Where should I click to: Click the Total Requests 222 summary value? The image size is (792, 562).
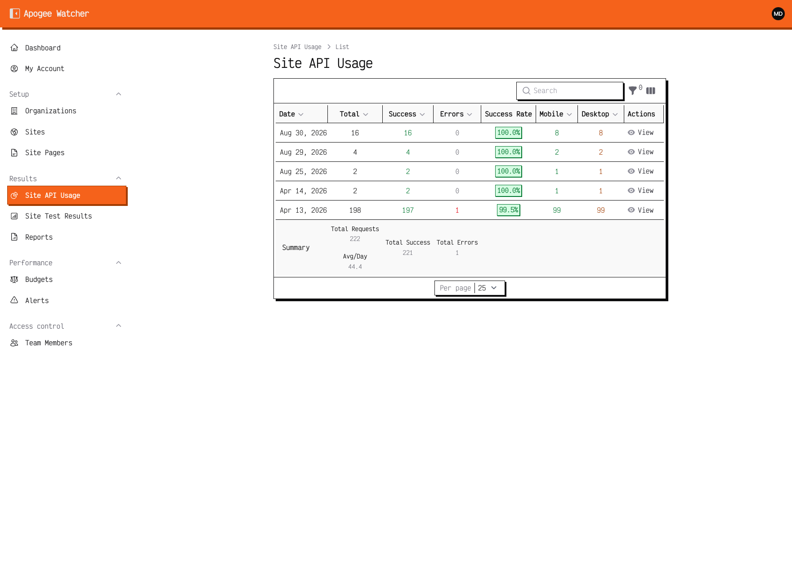click(355, 239)
